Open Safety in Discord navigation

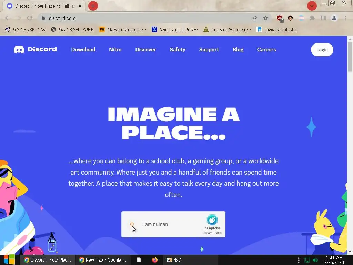178,50
